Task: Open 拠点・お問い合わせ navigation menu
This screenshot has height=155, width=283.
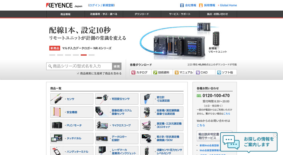Action: coord(218,14)
